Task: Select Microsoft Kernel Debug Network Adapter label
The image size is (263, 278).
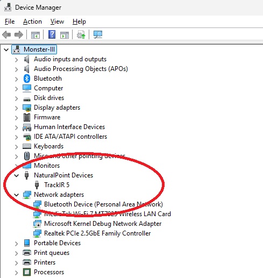Action: tap(103, 224)
